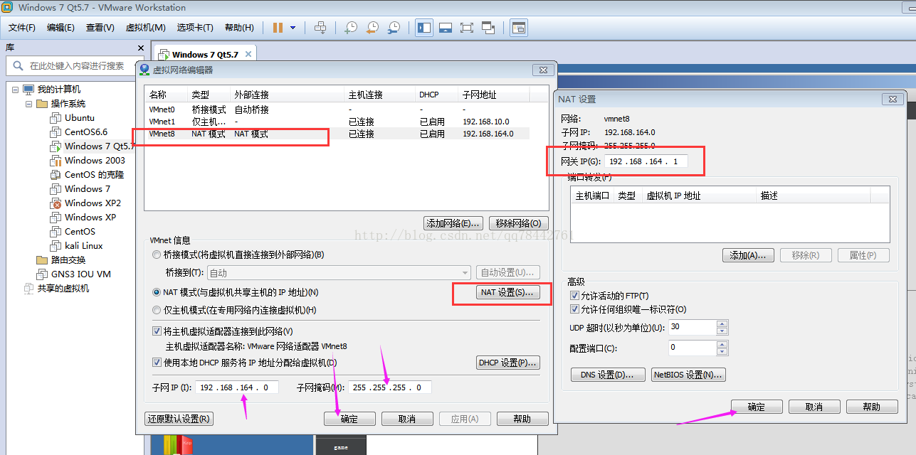Toggle 将主机虚拟适配器连接到此网络 checkbox

click(x=157, y=331)
